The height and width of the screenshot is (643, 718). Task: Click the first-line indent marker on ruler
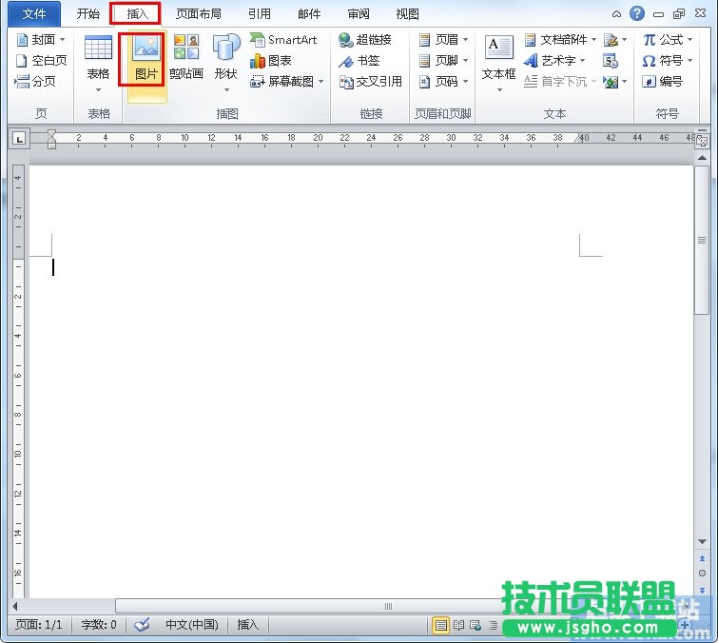pyautogui.click(x=51, y=134)
